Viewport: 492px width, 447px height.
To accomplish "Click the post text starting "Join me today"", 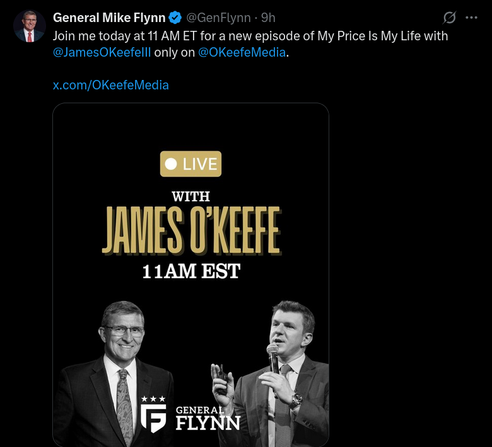I will [x=250, y=36].
